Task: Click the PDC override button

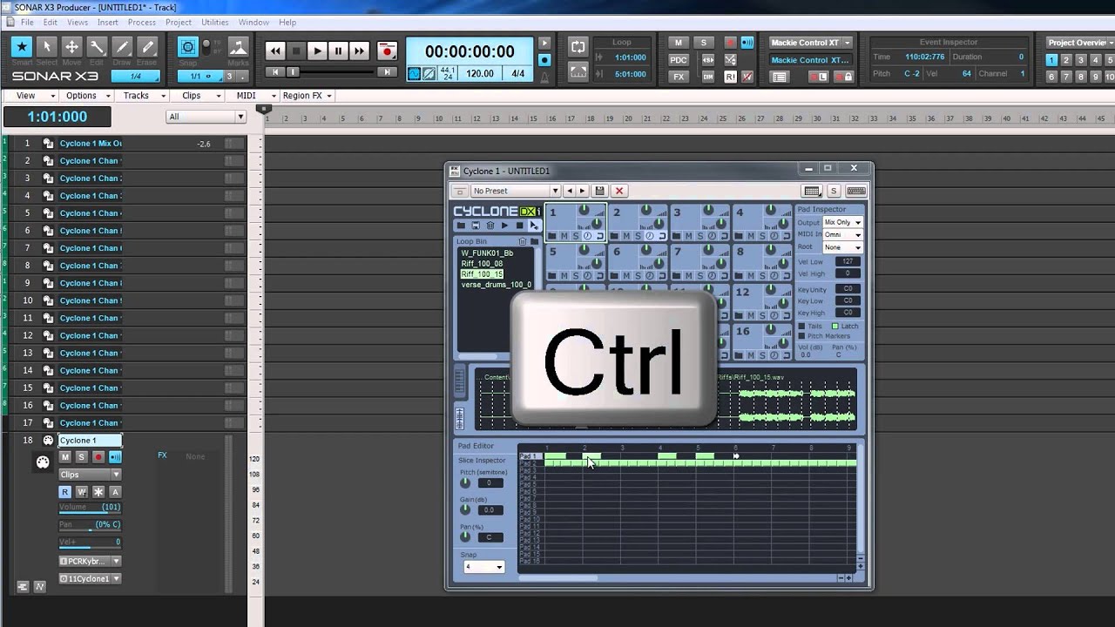Action: tap(679, 59)
